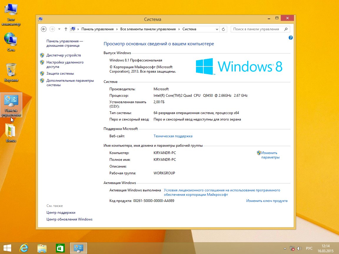Click the help question mark icon
The image size is (339, 254).
point(291,38)
